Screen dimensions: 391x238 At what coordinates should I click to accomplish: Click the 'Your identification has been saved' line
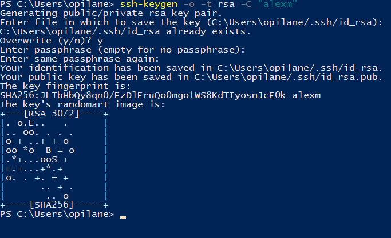click(x=191, y=68)
